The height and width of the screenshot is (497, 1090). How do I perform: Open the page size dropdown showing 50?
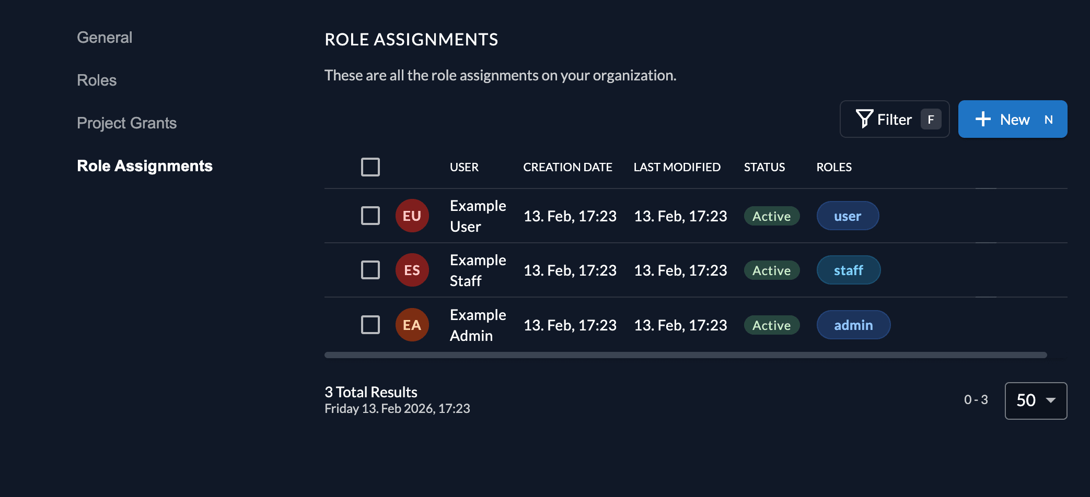pos(1036,401)
